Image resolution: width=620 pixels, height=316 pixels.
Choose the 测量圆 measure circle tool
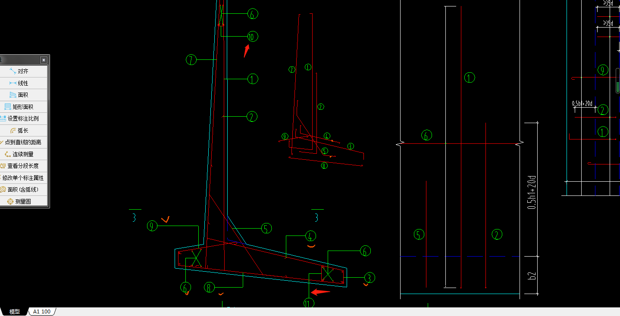(x=24, y=201)
